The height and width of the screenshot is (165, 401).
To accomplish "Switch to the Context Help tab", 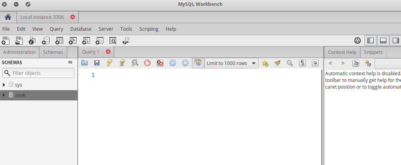I will click(x=342, y=52).
